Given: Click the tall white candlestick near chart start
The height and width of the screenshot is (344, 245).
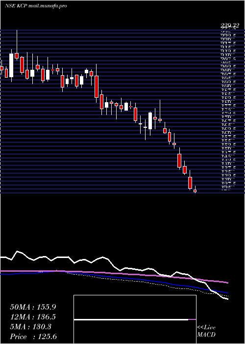Looking at the screenshot, I should click(x=11, y=65).
